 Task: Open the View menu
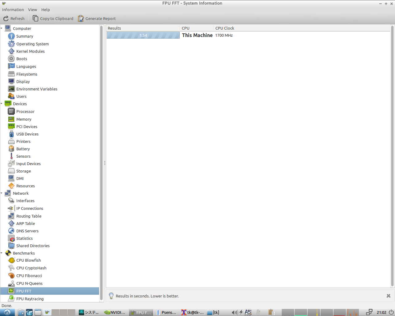click(32, 10)
